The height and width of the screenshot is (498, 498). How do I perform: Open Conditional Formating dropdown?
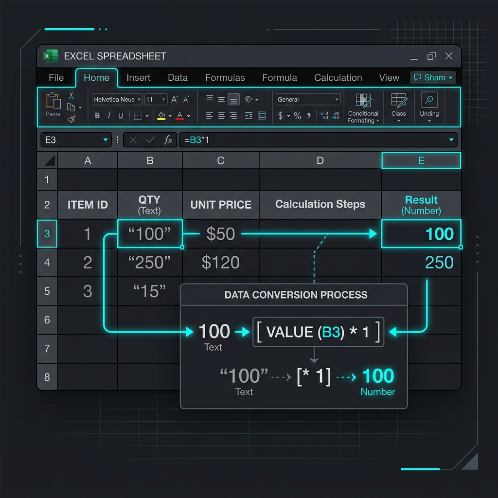(x=363, y=108)
